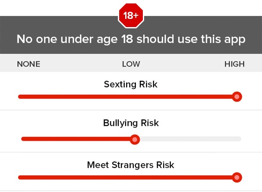Click the Sexting Risk heading
The image size is (262, 192).
tap(130, 84)
